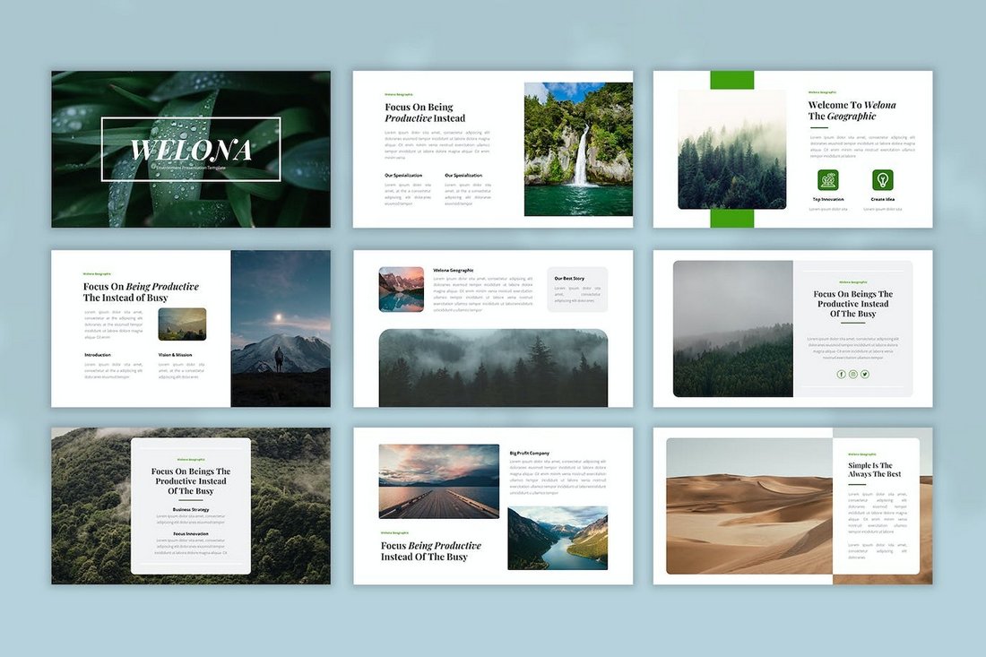
Task: Click the 'Business Strategy' subheading
Action: pos(191,509)
